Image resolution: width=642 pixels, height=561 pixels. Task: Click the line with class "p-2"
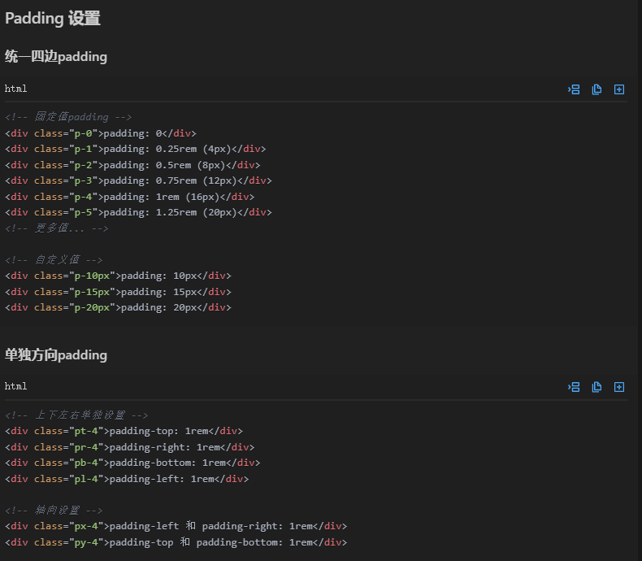tap(132, 165)
